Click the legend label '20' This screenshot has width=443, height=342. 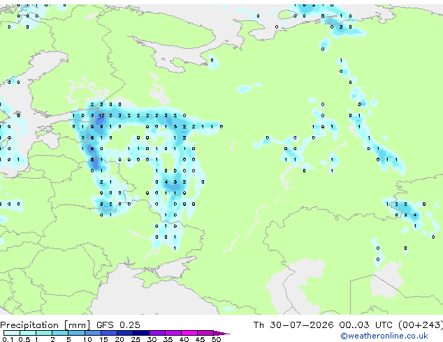point(119,339)
